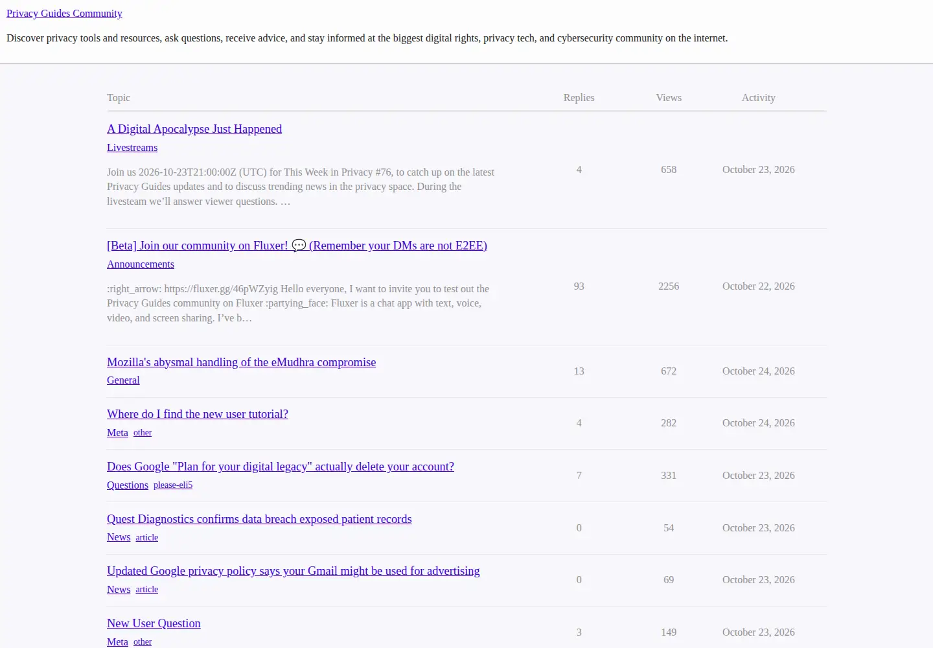Open Google digital legacy question topic
This screenshot has width=933, height=648.
click(x=281, y=467)
